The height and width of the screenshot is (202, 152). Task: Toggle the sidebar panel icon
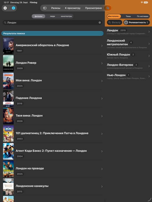pos(45,8)
